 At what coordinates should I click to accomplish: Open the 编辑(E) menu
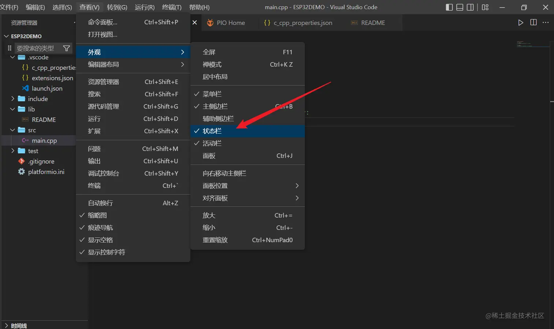[x=35, y=7]
